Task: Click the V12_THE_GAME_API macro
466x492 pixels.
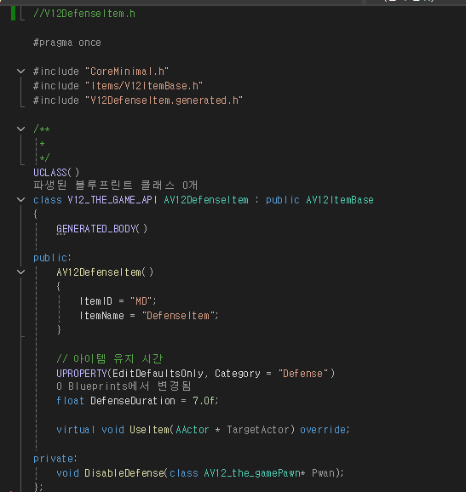Action: click(x=112, y=200)
